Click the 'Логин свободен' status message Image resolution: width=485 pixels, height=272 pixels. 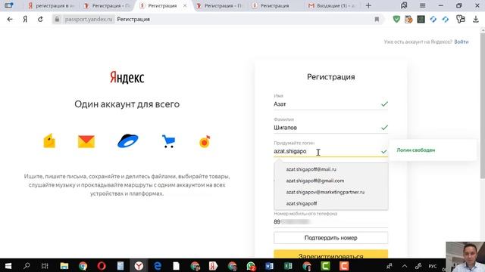tap(416, 150)
